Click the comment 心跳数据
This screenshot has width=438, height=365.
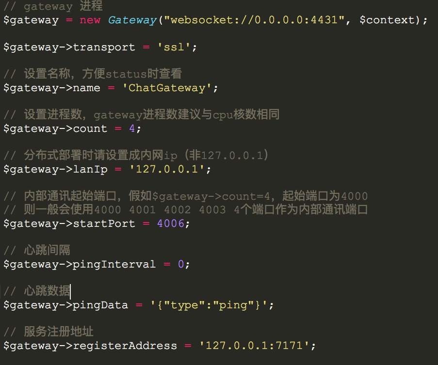(x=37, y=291)
